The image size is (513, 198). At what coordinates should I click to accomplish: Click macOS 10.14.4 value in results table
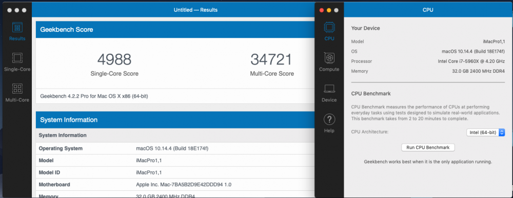(x=172, y=148)
